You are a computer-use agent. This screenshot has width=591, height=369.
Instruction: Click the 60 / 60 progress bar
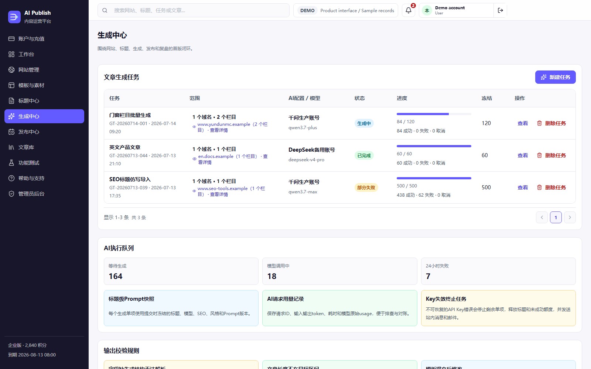point(434,146)
